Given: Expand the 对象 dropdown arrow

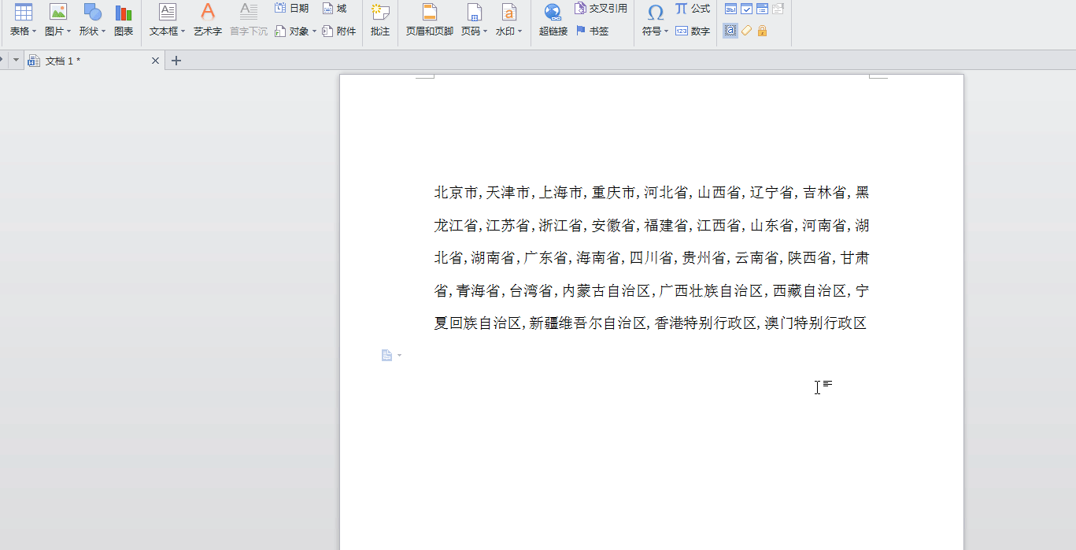Looking at the screenshot, I should tap(314, 31).
